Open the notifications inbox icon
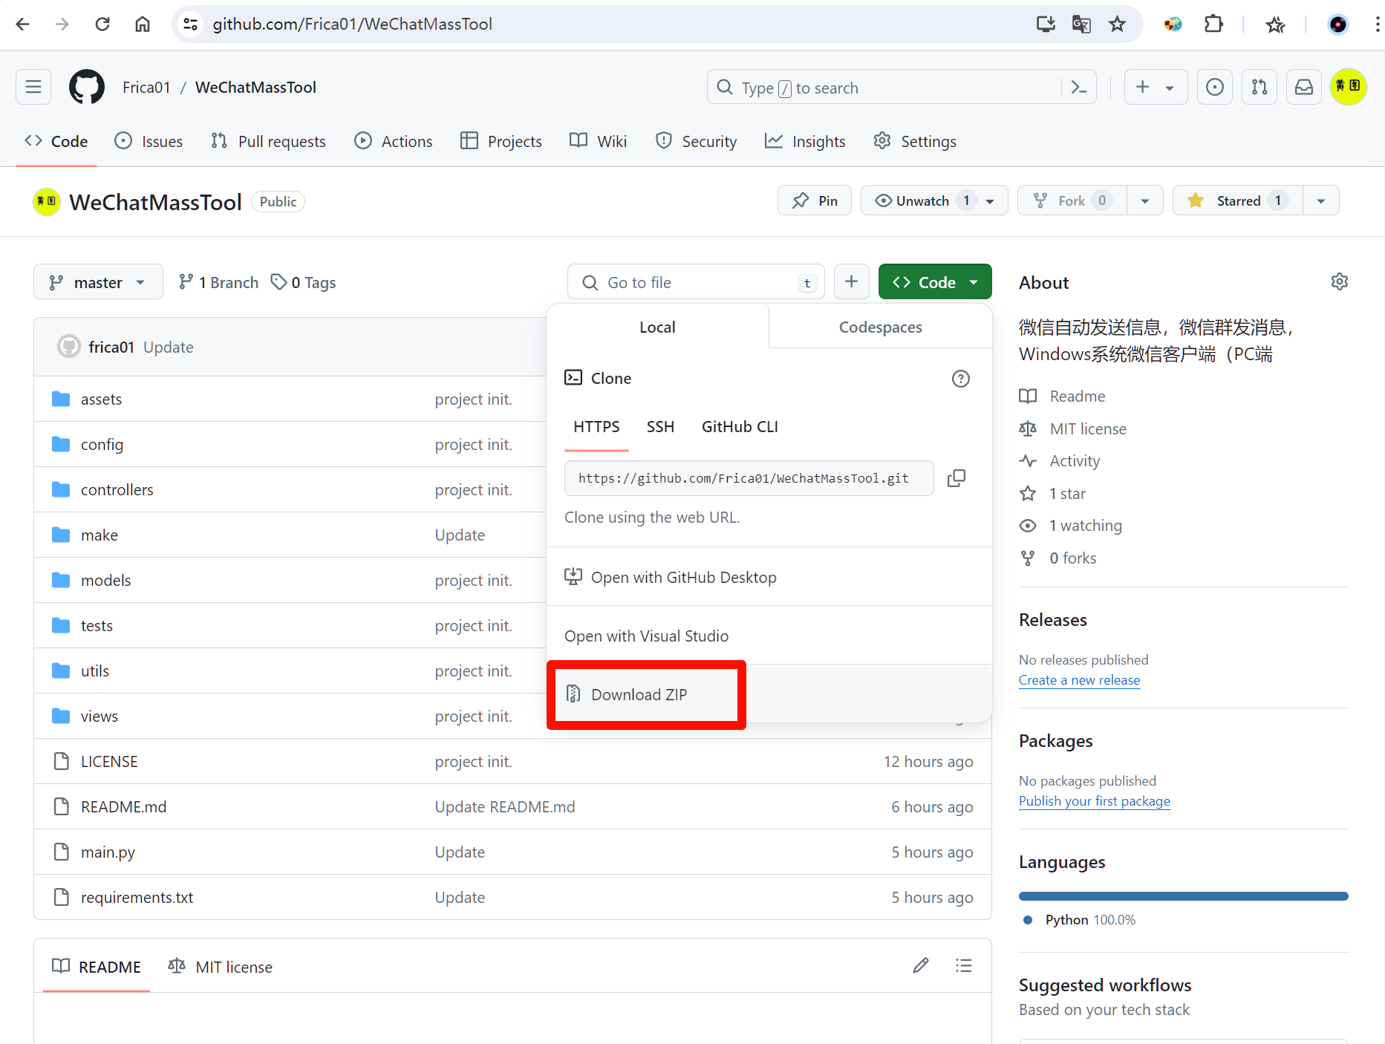 coord(1304,88)
